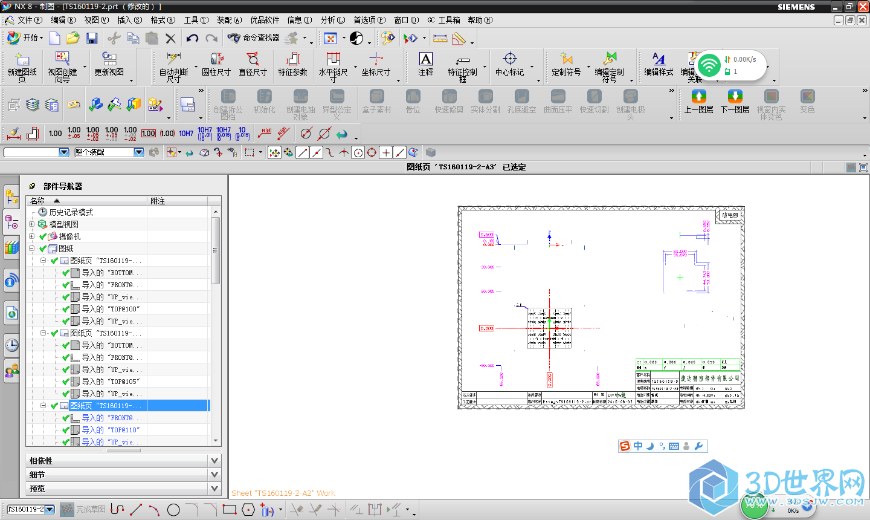The image size is (870, 520).
Task: Open the 整个装配 selection scope dropdown
Action: 139,152
